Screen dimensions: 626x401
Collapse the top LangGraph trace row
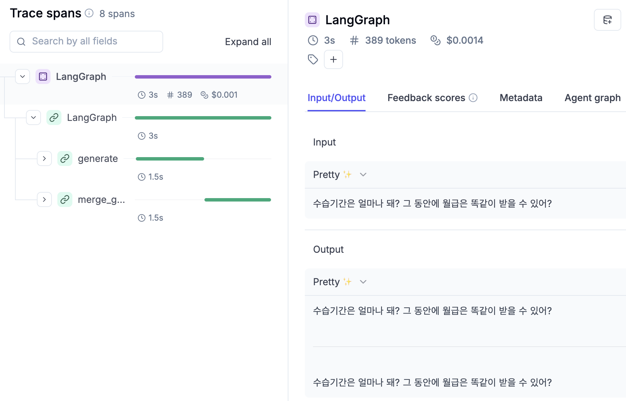point(23,77)
